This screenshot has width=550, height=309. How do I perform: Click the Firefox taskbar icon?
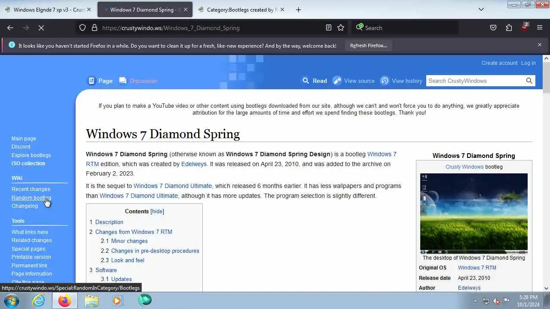pos(64,300)
